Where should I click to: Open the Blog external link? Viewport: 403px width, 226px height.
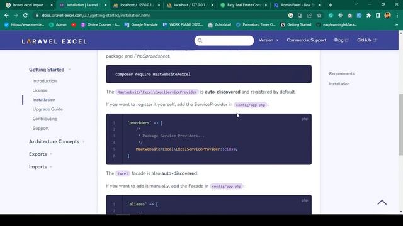click(341, 40)
